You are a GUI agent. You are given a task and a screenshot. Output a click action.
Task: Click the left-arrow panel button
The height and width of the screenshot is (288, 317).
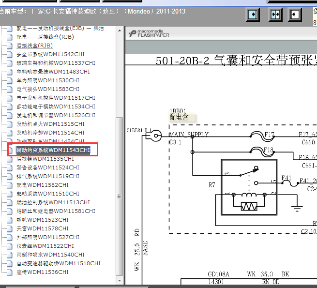coord(295,15)
